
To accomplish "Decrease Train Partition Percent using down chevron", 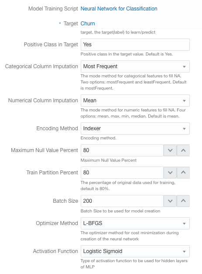I will click(170, 173).
